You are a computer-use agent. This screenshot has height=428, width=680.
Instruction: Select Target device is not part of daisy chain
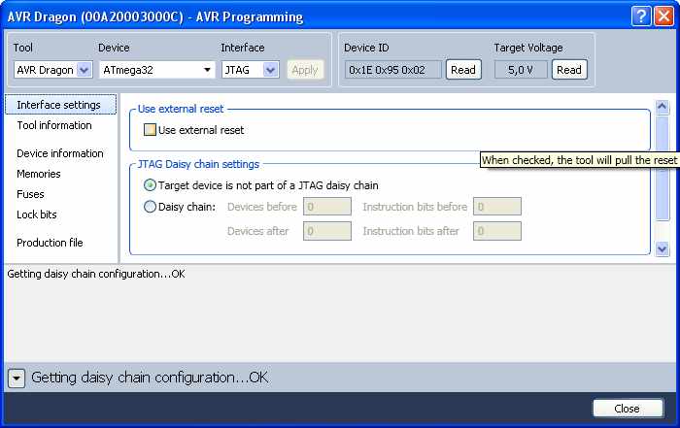tap(150, 185)
